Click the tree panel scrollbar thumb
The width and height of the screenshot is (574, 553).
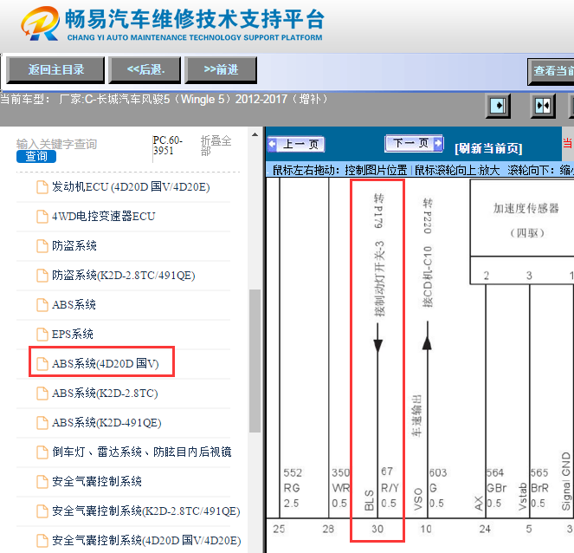pos(255,361)
